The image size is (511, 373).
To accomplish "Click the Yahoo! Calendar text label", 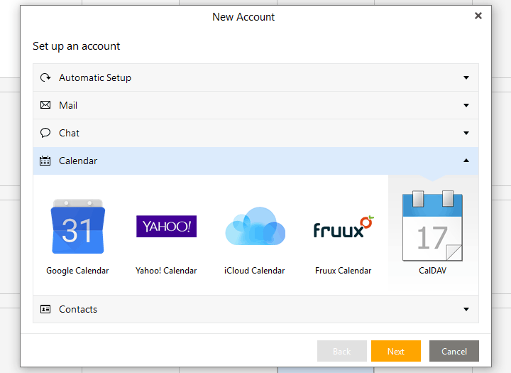I will point(166,271).
